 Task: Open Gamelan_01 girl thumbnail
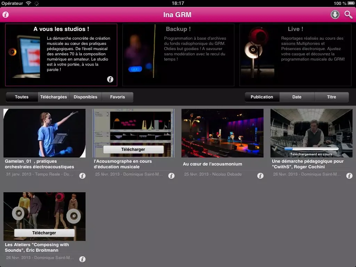pos(44,133)
